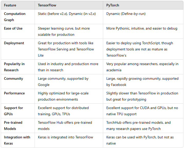Select the Integration with Keras label

point(17,140)
